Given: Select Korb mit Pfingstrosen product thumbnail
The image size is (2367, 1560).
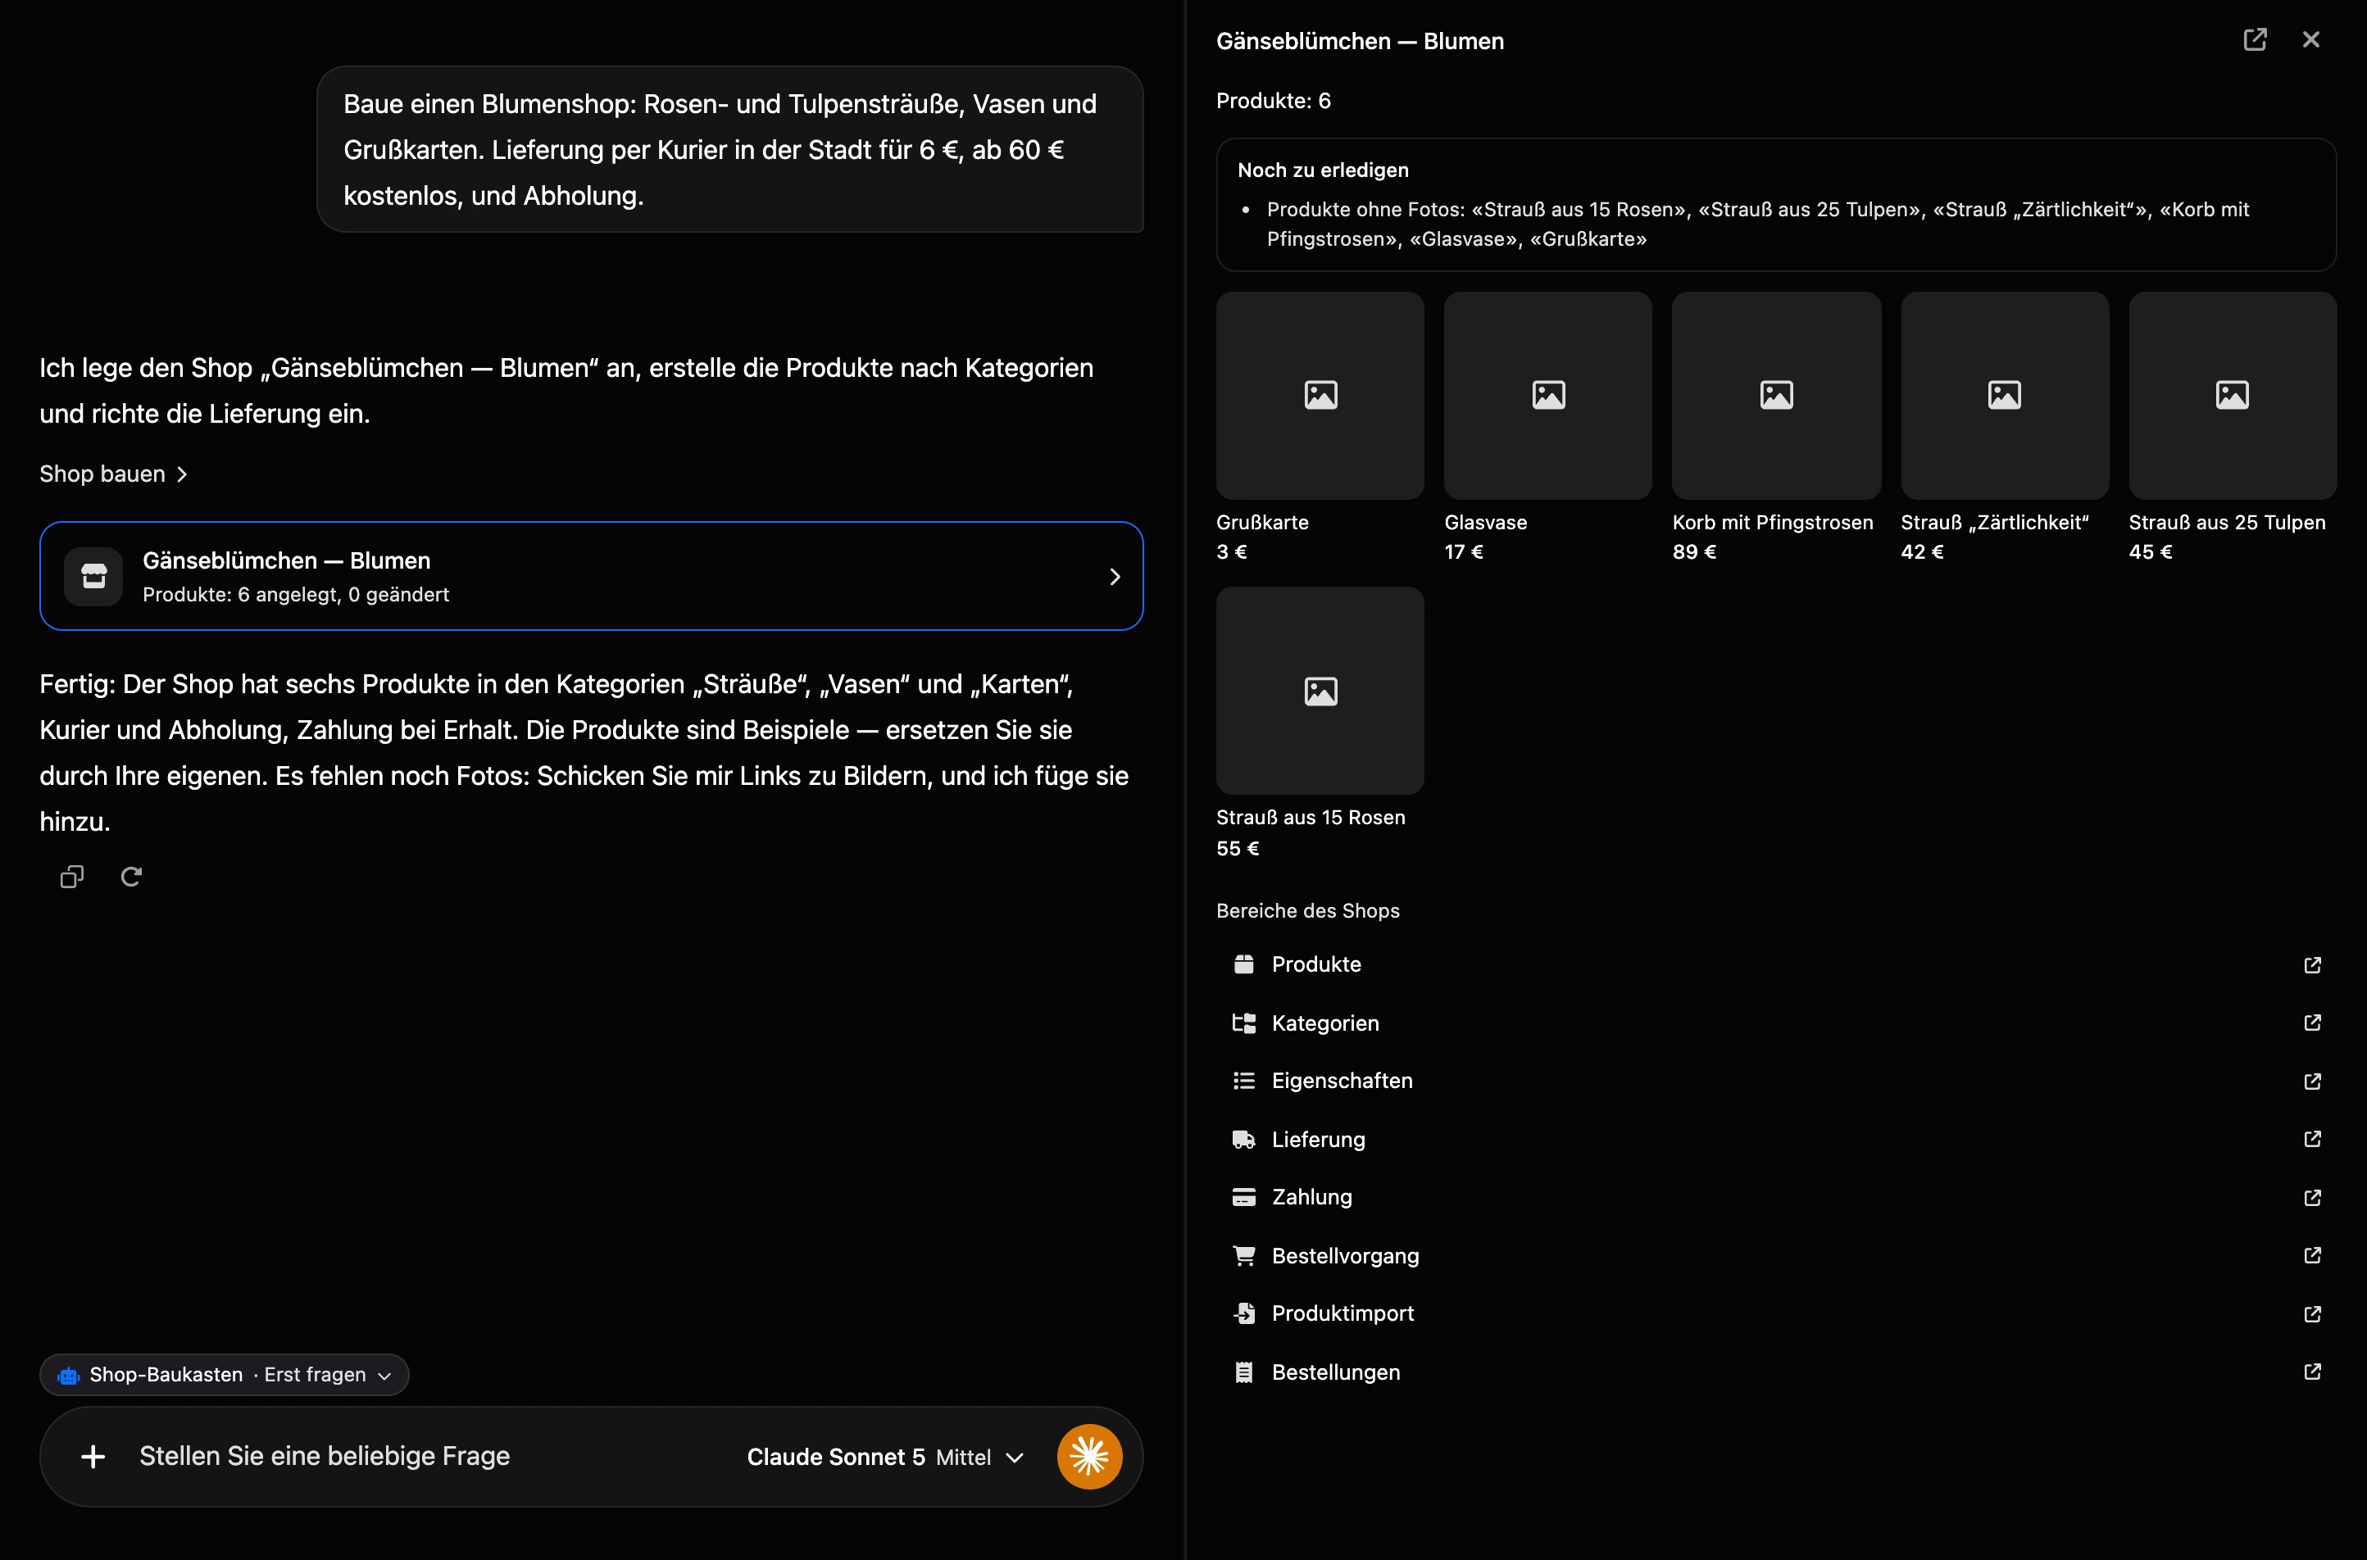Looking at the screenshot, I should tap(1776, 395).
